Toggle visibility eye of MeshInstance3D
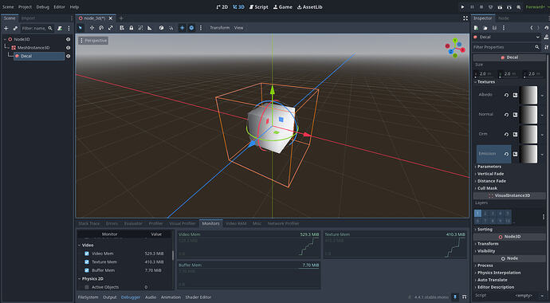The height and width of the screenshot is (303, 550). [x=69, y=48]
